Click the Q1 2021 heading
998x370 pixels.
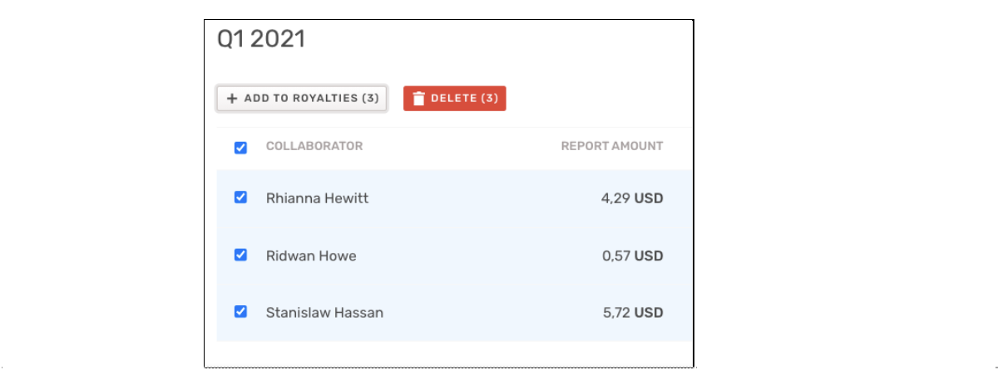coord(261,39)
